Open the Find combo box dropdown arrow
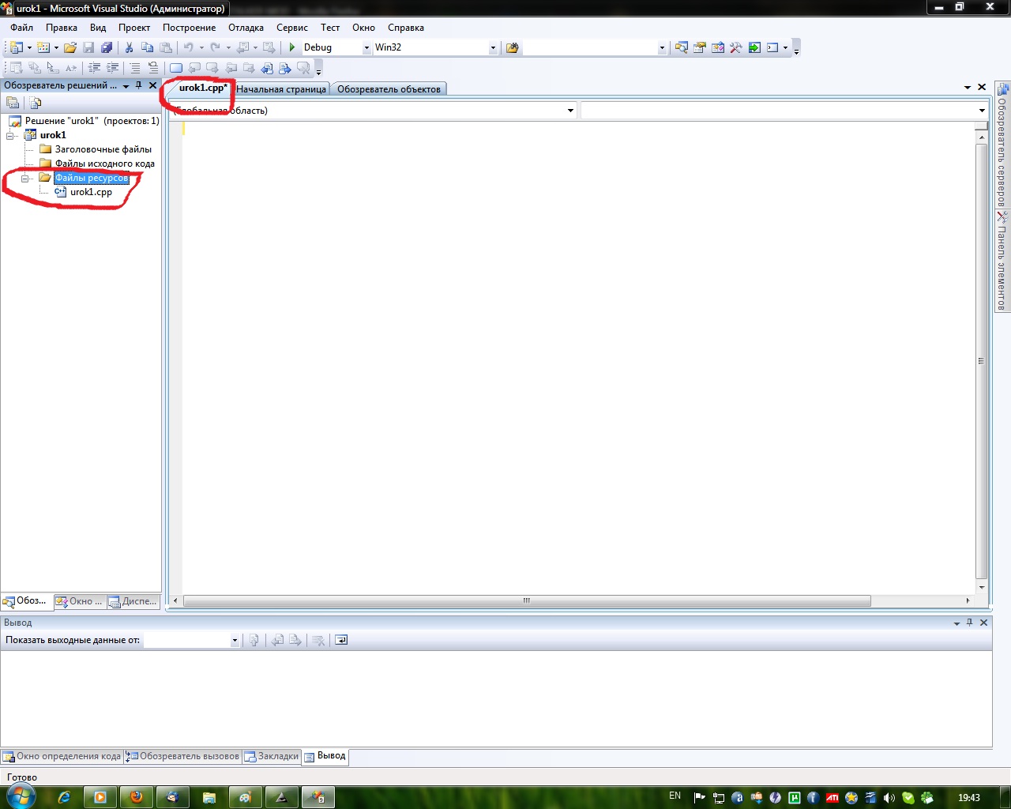Screen dimensions: 1011x809 pyautogui.click(x=662, y=48)
